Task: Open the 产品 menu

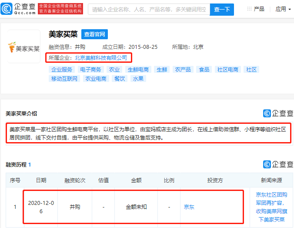Action: click(x=259, y=9)
